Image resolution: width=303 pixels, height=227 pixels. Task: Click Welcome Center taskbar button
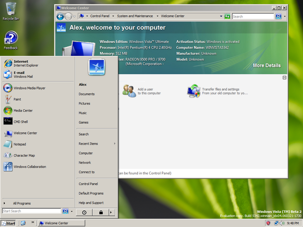point(62,223)
